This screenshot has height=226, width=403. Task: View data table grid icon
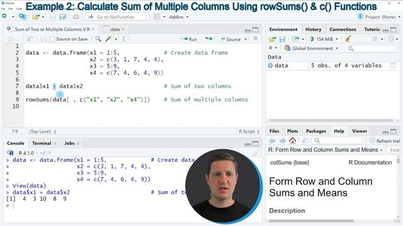pyautogui.click(x=393, y=65)
